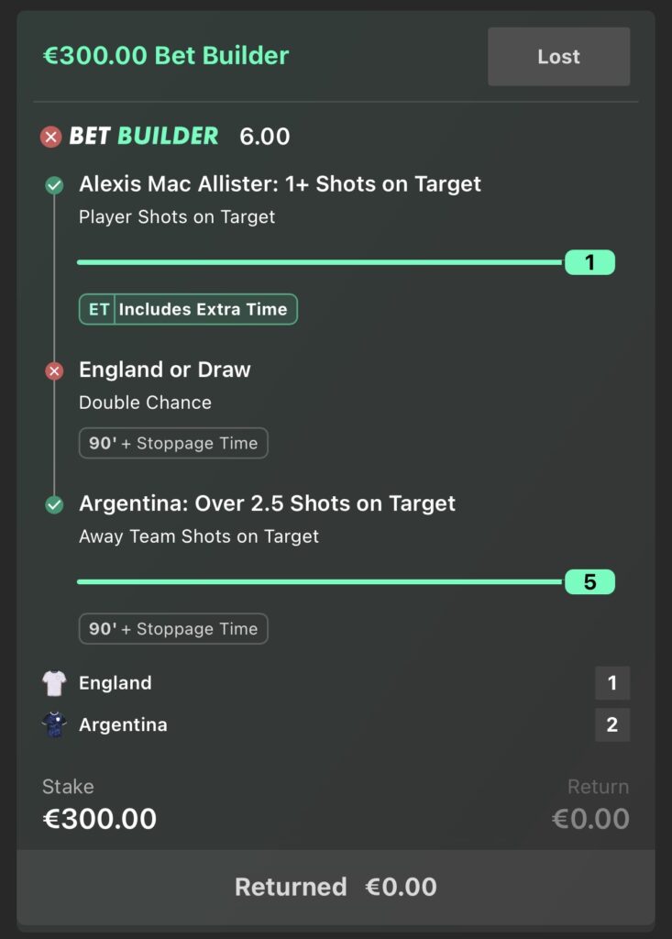The image size is (672, 939).
Task: Click the Bet Builder logo text
Action: (x=144, y=136)
